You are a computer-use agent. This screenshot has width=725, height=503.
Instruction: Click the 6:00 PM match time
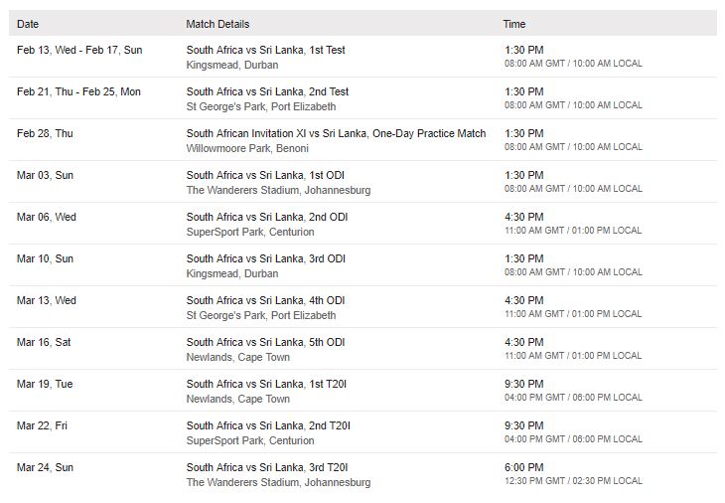click(523, 467)
